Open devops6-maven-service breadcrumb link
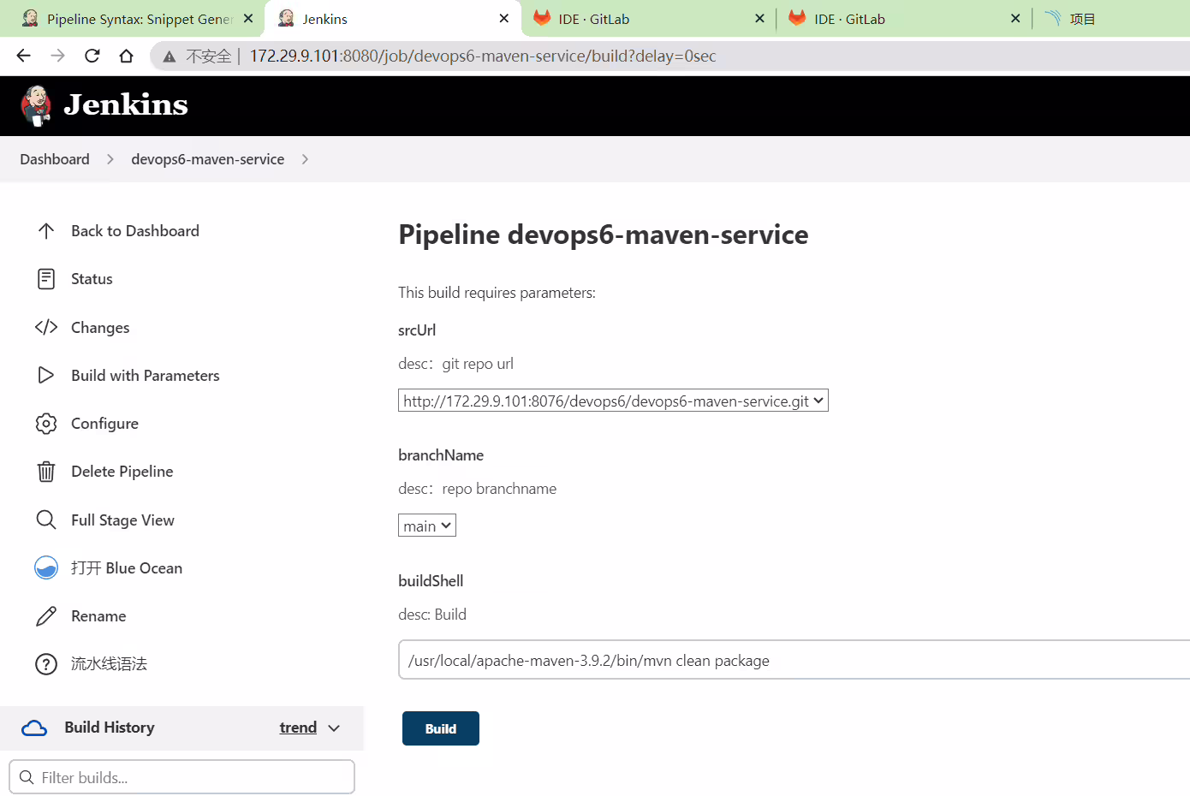This screenshot has height=796, width=1190. pos(208,159)
